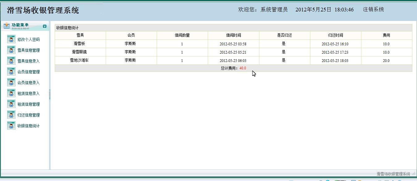Click borrow time 2012-05-25 06:03
The height and width of the screenshot is (181, 417).
tap(233, 61)
